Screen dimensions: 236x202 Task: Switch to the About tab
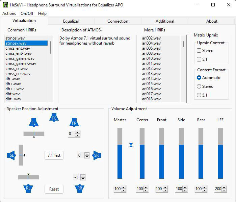coord(212,21)
